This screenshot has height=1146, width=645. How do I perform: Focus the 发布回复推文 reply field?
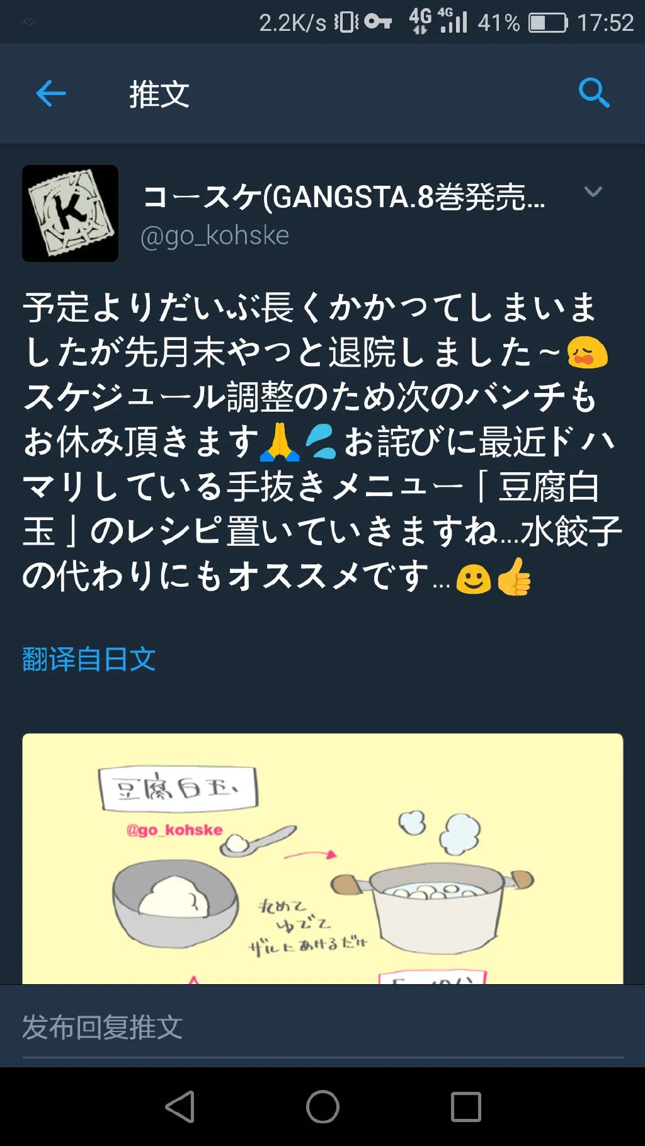pyautogui.click(x=322, y=1028)
